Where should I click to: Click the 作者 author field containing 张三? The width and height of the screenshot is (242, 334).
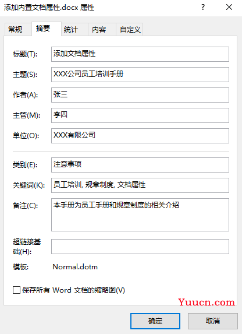click(140, 95)
